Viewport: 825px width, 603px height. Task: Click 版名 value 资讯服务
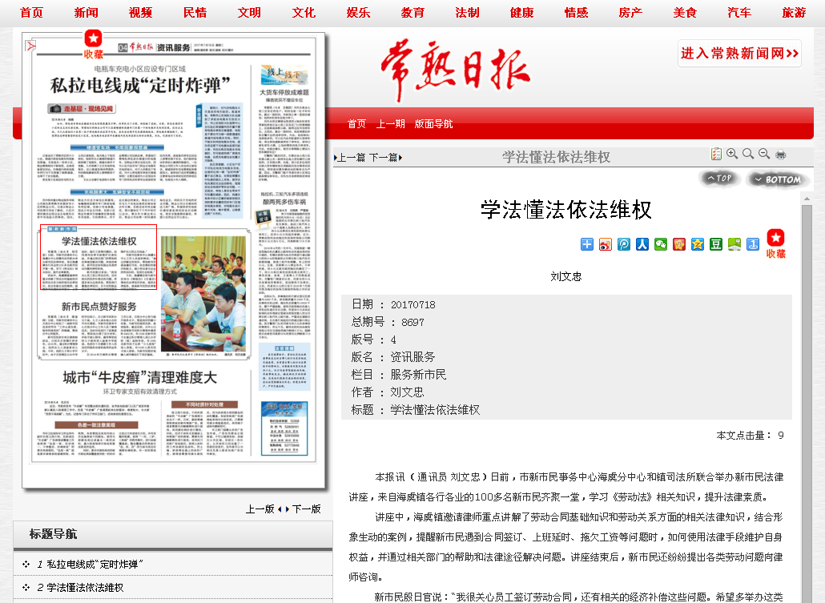[x=412, y=356]
